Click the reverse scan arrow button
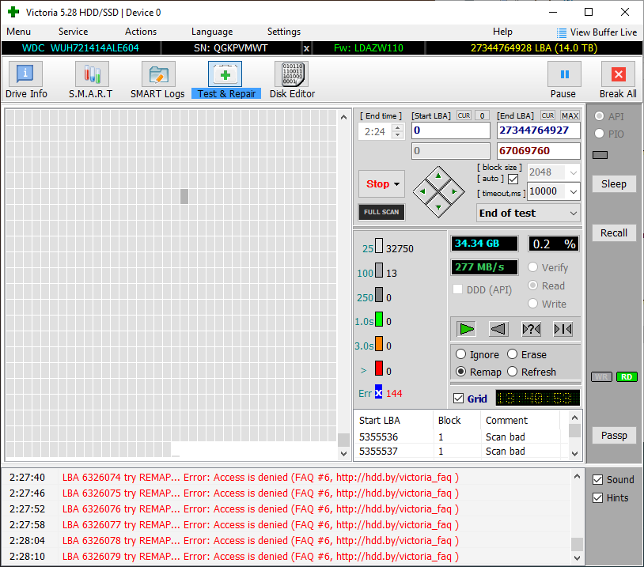This screenshot has width=644, height=567. [498, 329]
